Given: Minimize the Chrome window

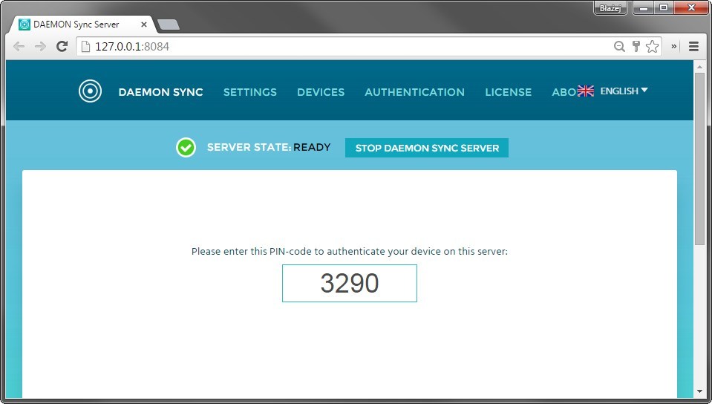Looking at the screenshot, I should point(643,8).
